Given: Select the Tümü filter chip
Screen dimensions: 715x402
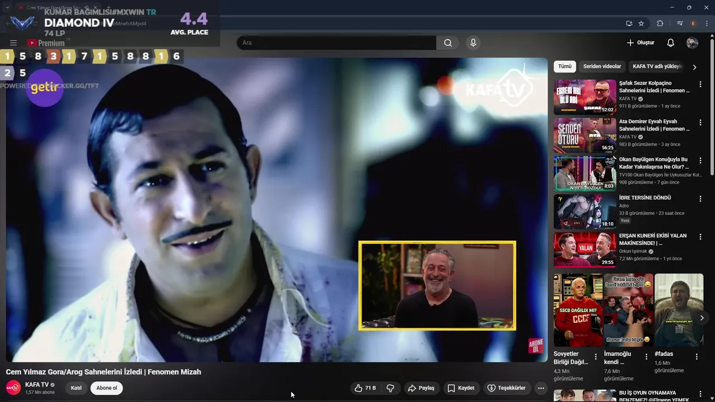Looking at the screenshot, I should coord(565,66).
